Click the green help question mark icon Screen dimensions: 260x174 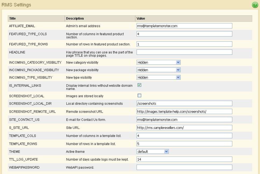click(255, 5)
